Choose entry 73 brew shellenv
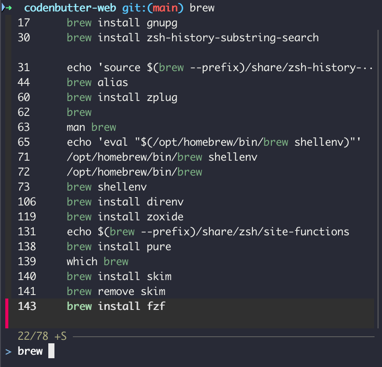The width and height of the screenshot is (382, 367). tap(106, 187)
